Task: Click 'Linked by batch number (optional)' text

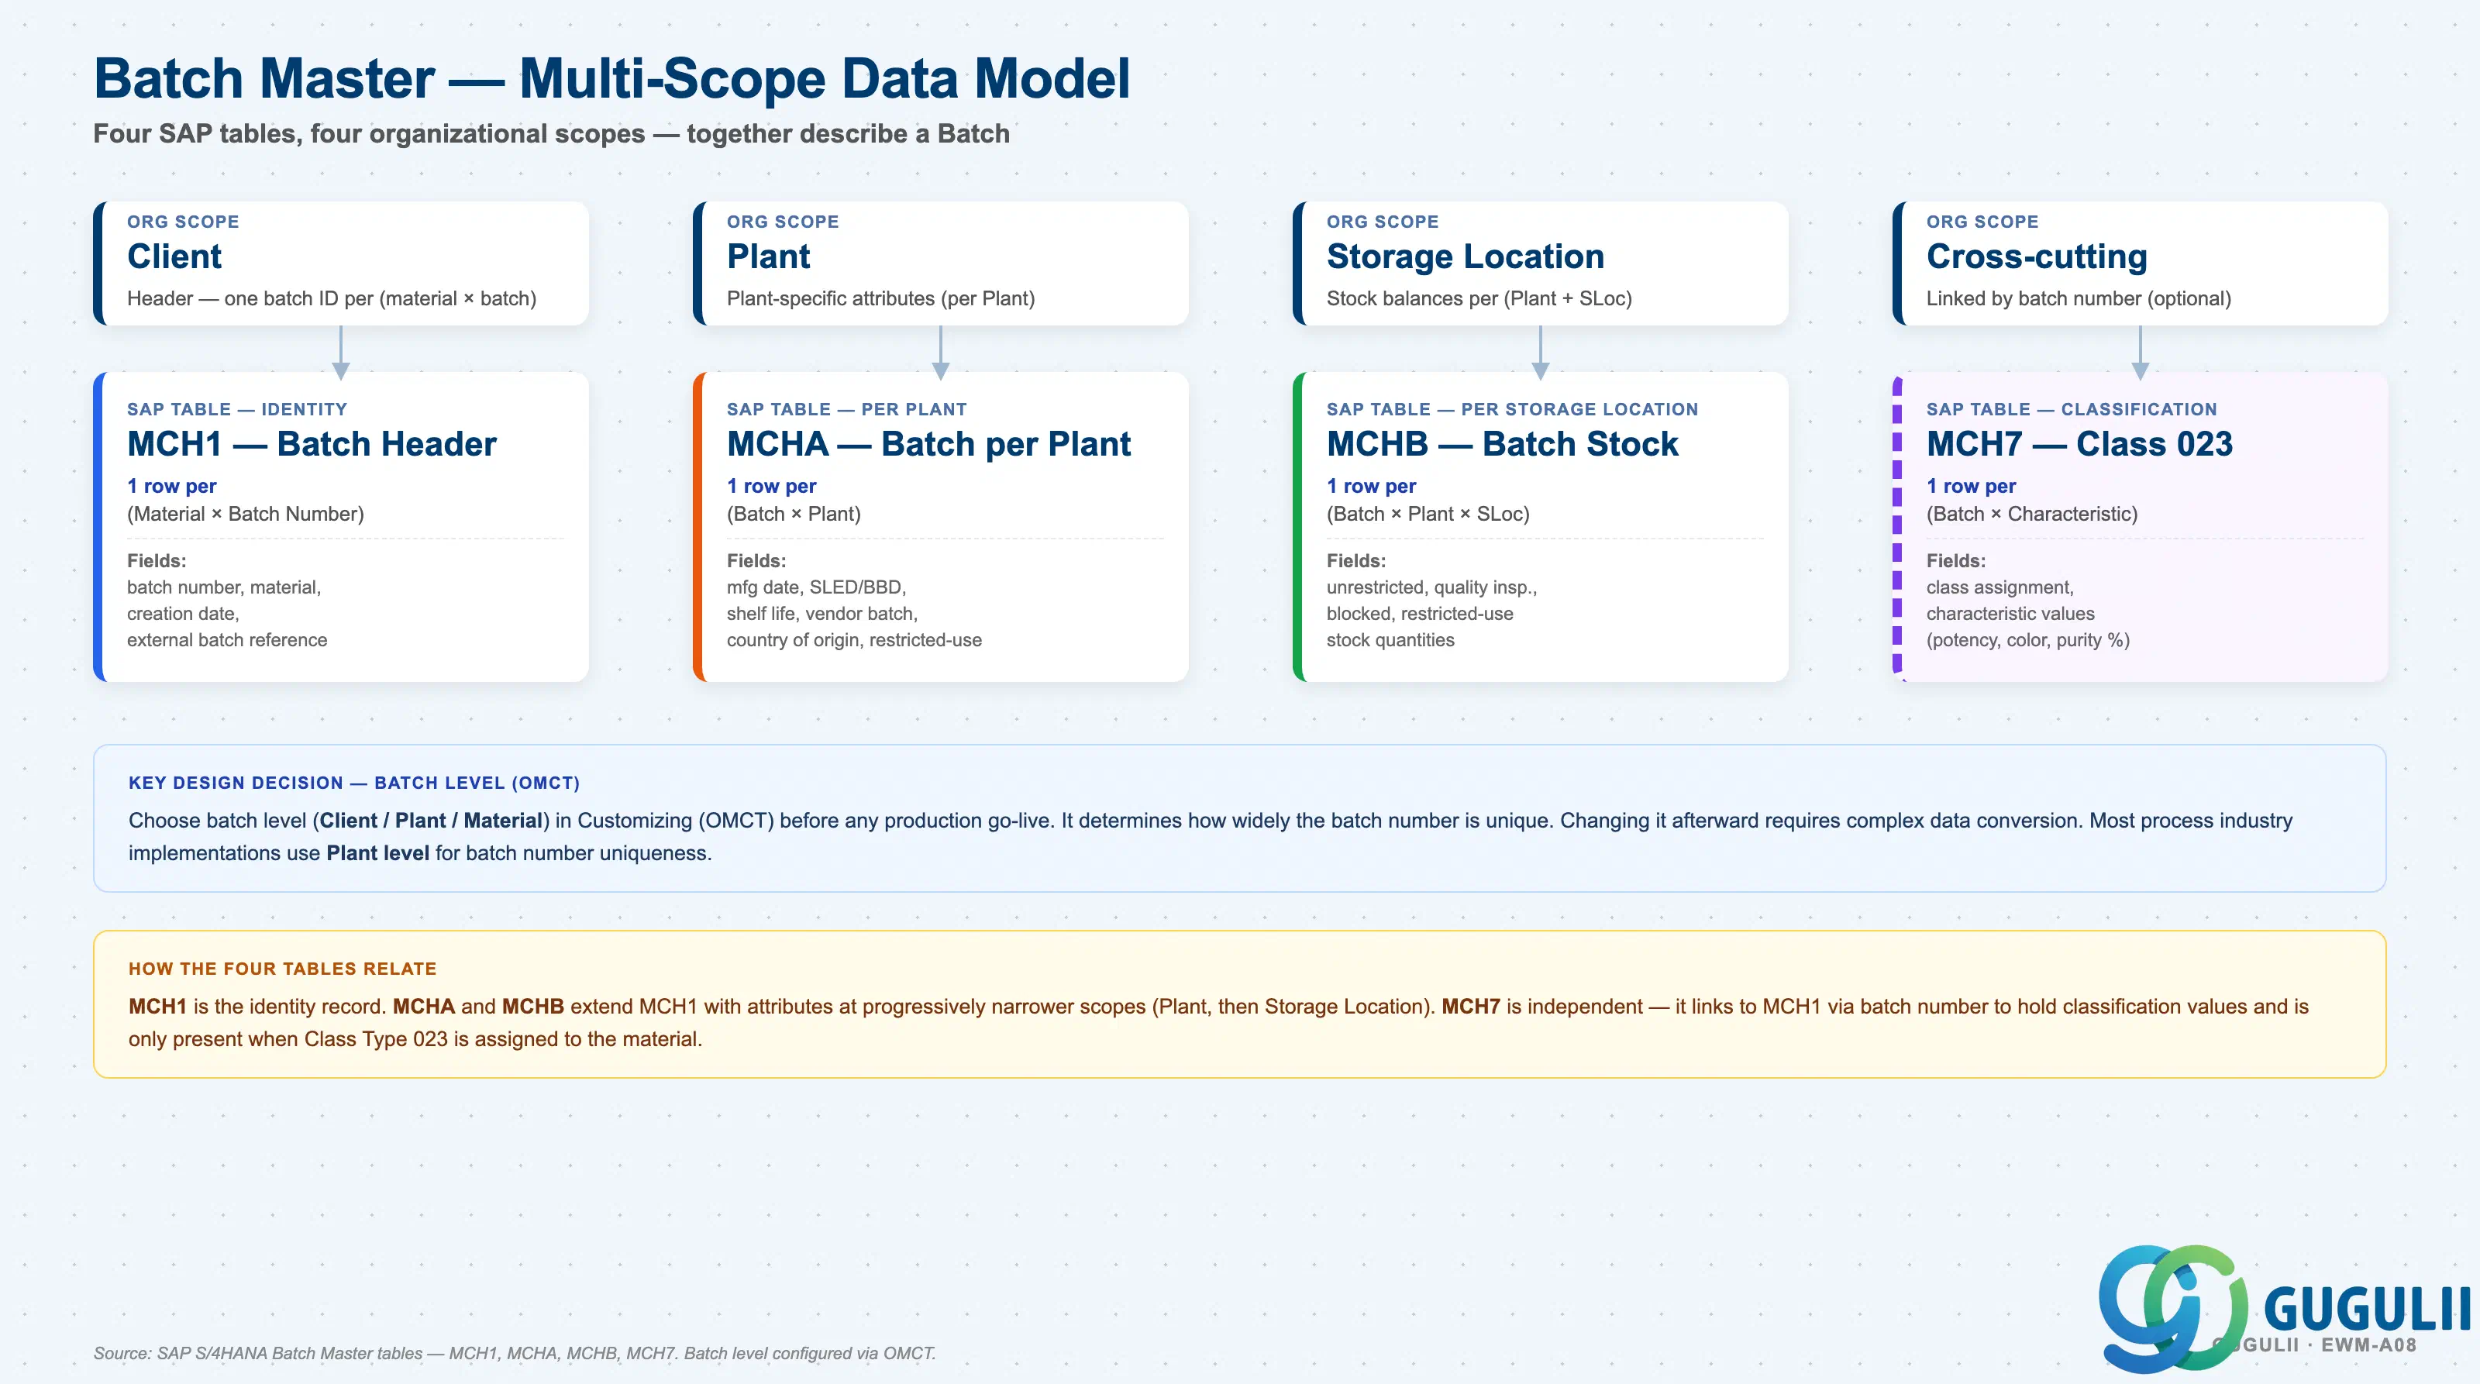Action: [2079, 298]
